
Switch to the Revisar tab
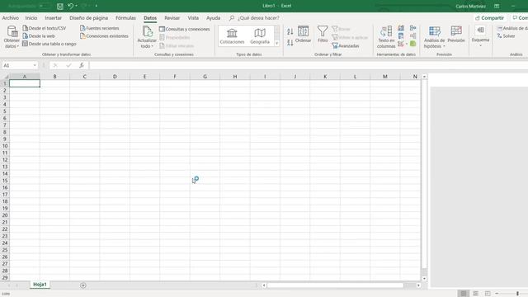tap(172, 18)
